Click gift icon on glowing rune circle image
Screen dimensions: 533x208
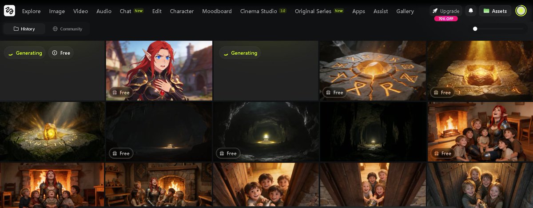point(329,92)
